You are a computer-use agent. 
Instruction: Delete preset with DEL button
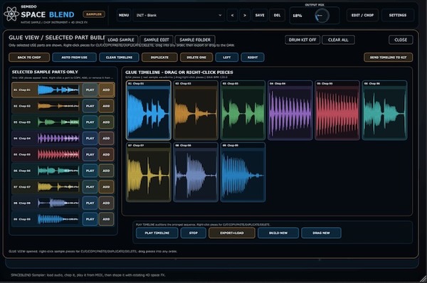tap(277, 15)
